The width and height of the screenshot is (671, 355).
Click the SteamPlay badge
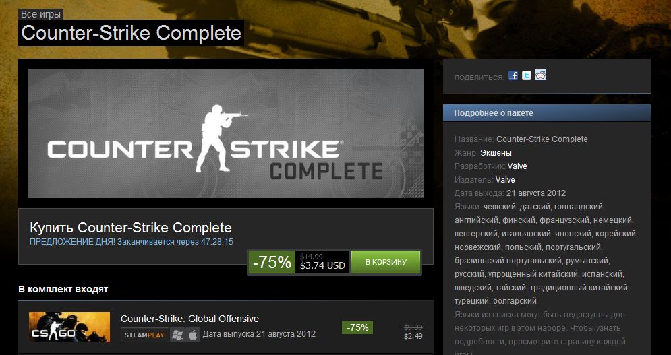click(x=144, y=335)
